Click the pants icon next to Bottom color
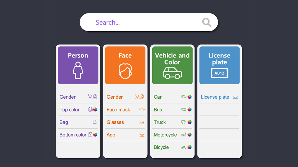This screenshot has width=298, height=167. (90, 135)
